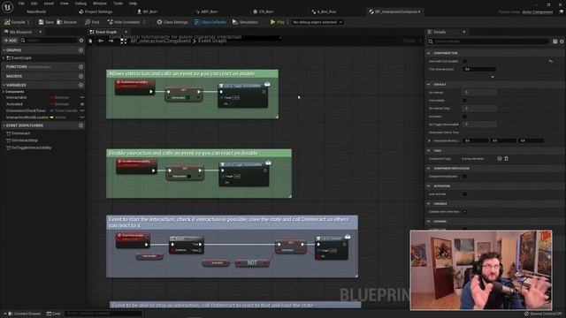Collapse the Tags section in Details
The height and width of the screenshot is (318, 566).
(429, 151)
